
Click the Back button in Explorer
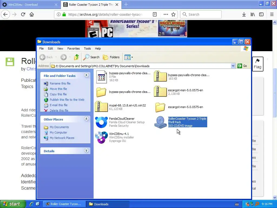click(x=46, y=57)
